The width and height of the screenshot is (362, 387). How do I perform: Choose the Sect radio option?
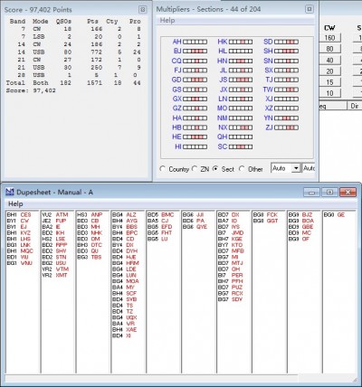coord(215,169)
